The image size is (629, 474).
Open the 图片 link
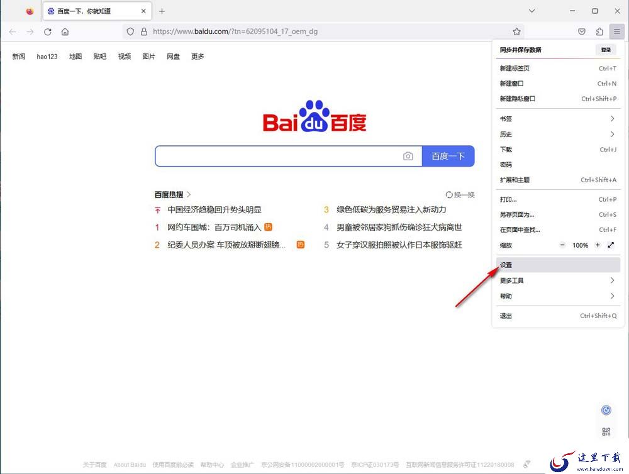click(x=149, y=57)
